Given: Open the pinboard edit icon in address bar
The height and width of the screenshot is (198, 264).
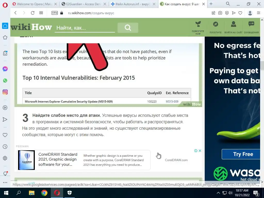Looking at the screenshot, I should (213, 13).
